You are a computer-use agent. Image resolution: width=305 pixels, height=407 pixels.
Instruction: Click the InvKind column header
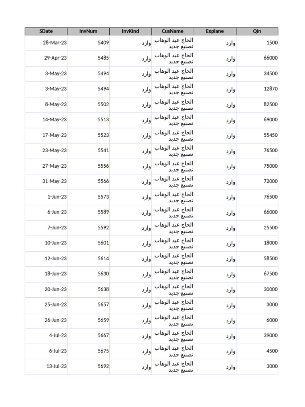click(x=130, y=31)
